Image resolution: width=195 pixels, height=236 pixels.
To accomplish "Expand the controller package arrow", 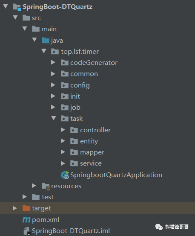I will (x=63, y=130).
